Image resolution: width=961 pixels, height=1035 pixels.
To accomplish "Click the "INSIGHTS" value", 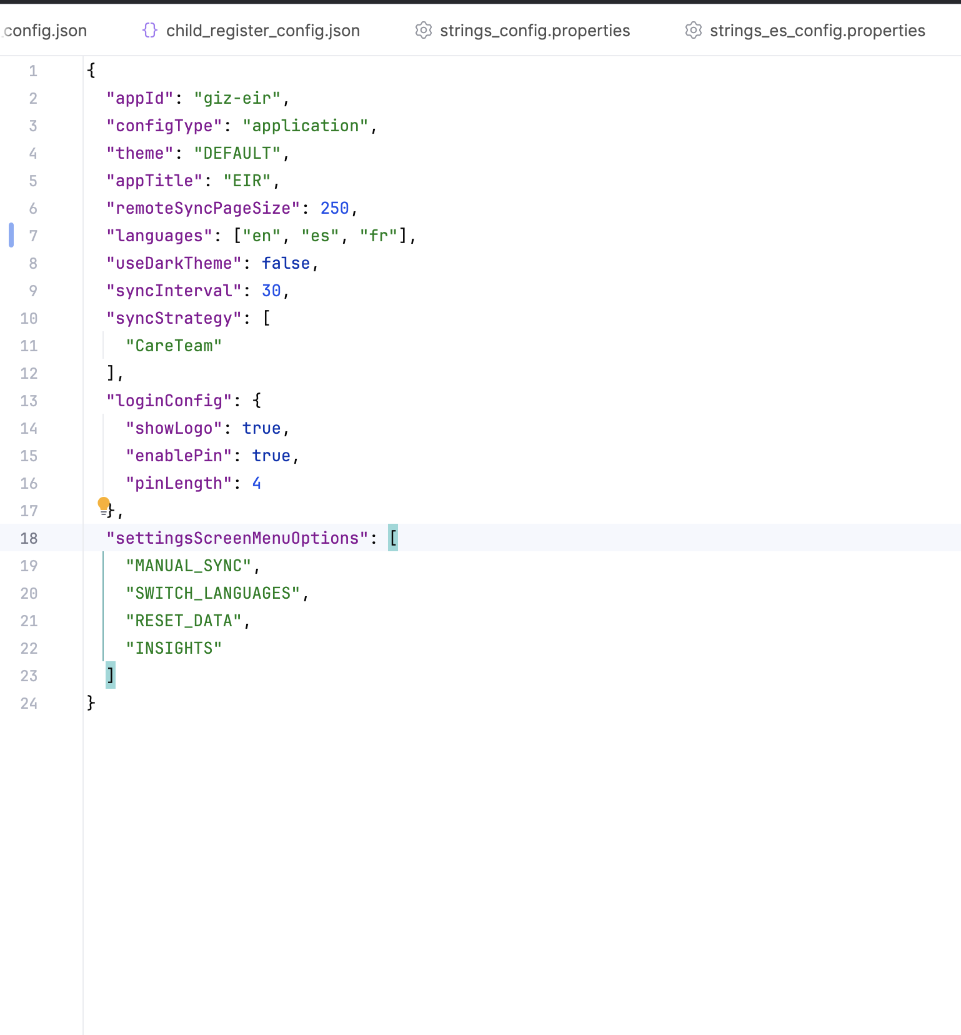I will pyautogui.click(x=174, y=648).
